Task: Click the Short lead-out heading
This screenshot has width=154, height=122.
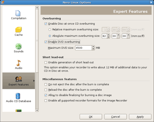Action: click(x=53, y=57)
